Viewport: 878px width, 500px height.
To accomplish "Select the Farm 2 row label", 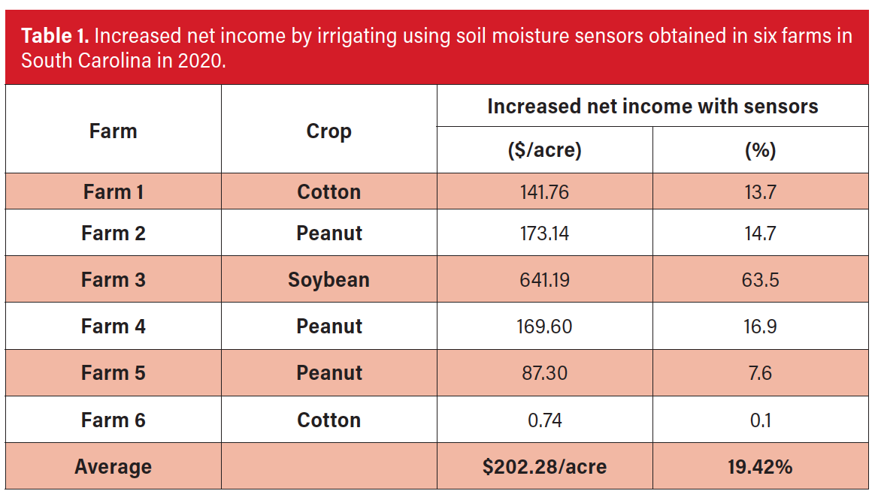I will click(x=114, y=233).
